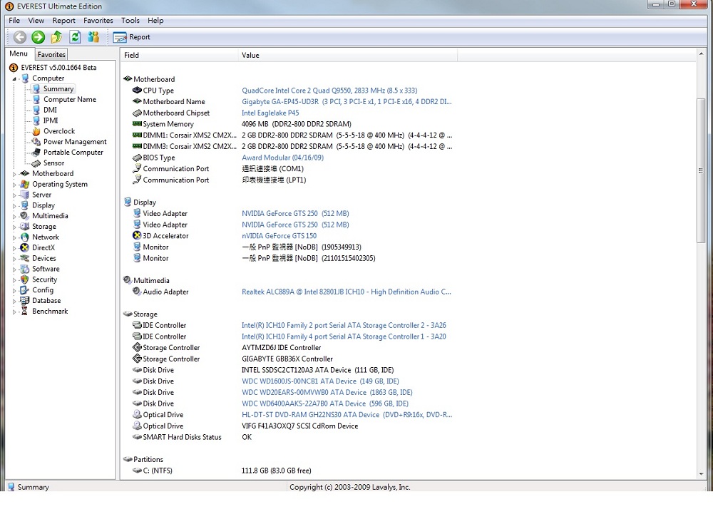Click the two-people toolbar icon
Image resolution: width=713 pixels, height=529 pixels.
tap(93, 37)
